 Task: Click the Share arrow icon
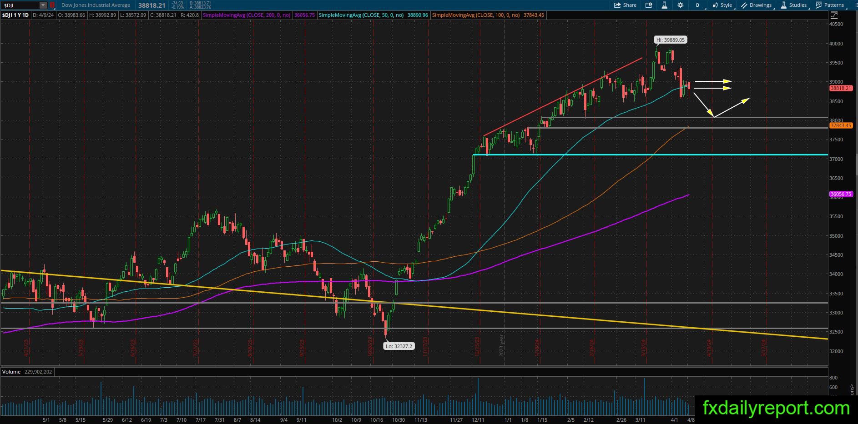coord(617,5)
